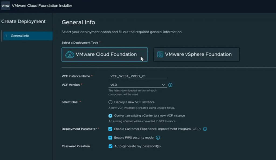Click the Create Deployment sidebar heading
The width and height of the screenshot is (276, 160).
[23, 22]
